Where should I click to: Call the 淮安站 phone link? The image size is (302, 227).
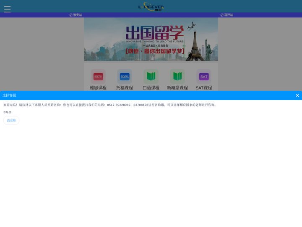[75, 15]
